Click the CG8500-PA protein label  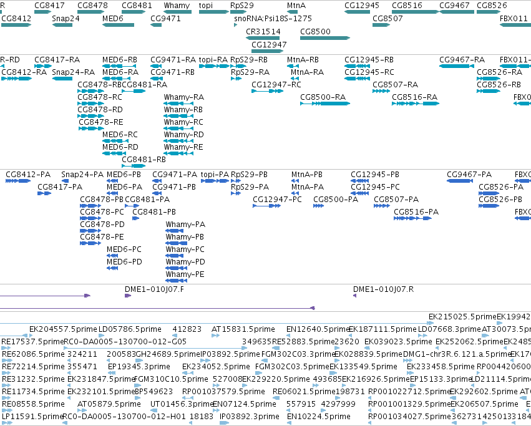pos(336,200)
